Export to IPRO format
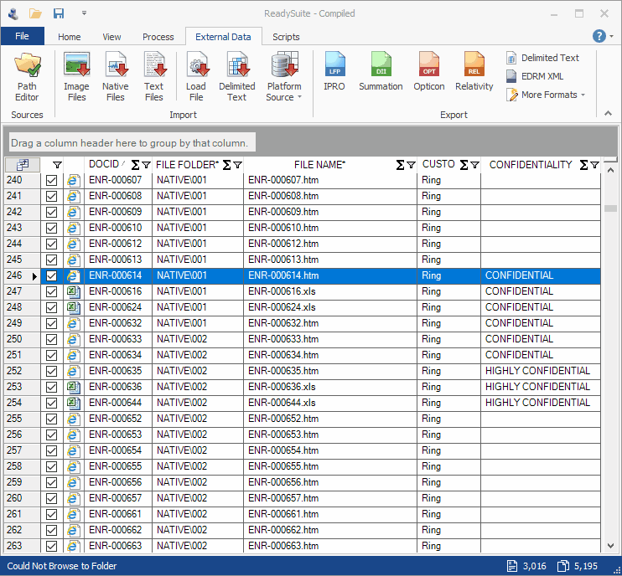 [x=334, y=72]
